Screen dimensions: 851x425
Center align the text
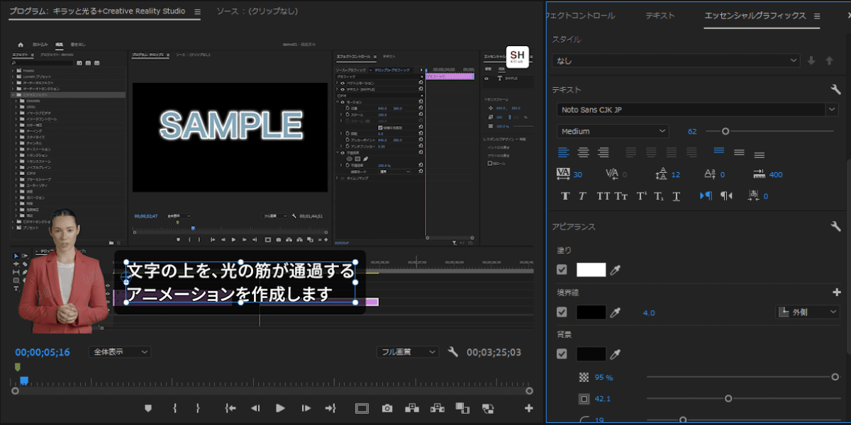tap(584, 152)
